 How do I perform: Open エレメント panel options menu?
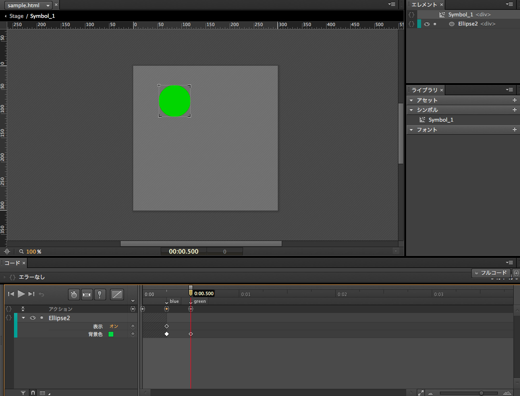point(509,4)
